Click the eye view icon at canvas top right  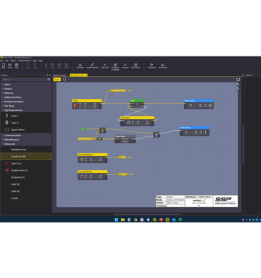pos(238,80)
